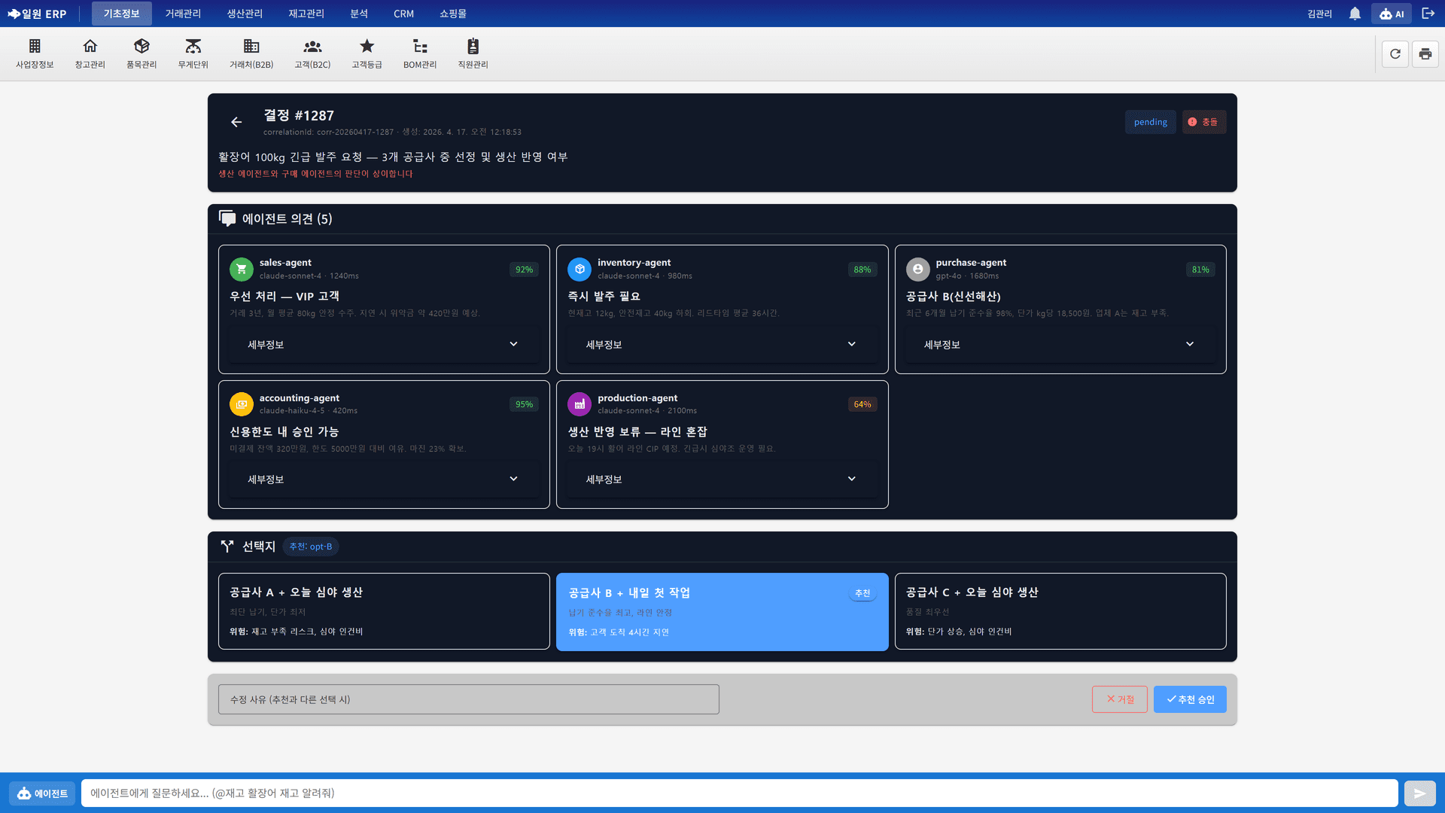Click the 추천 tag on option B

coord(862,593)
